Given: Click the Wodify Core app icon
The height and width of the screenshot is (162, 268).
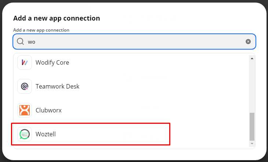Looking at the screenshot, I should [x=25, y=62].
